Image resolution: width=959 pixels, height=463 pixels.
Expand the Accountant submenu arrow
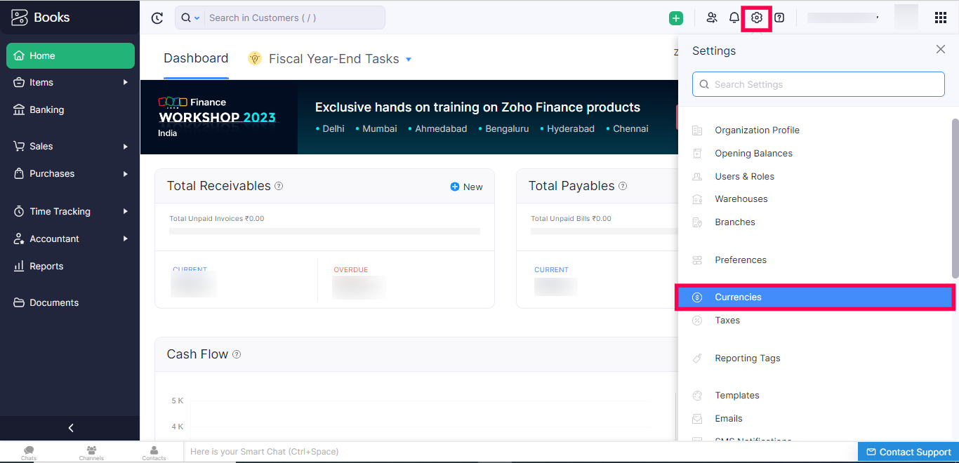(126, 239)
